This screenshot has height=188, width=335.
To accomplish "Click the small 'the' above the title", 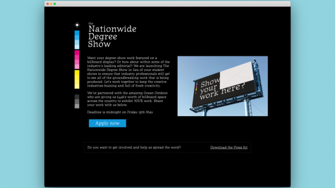I will pyautogui.click(x=91, y=23).
